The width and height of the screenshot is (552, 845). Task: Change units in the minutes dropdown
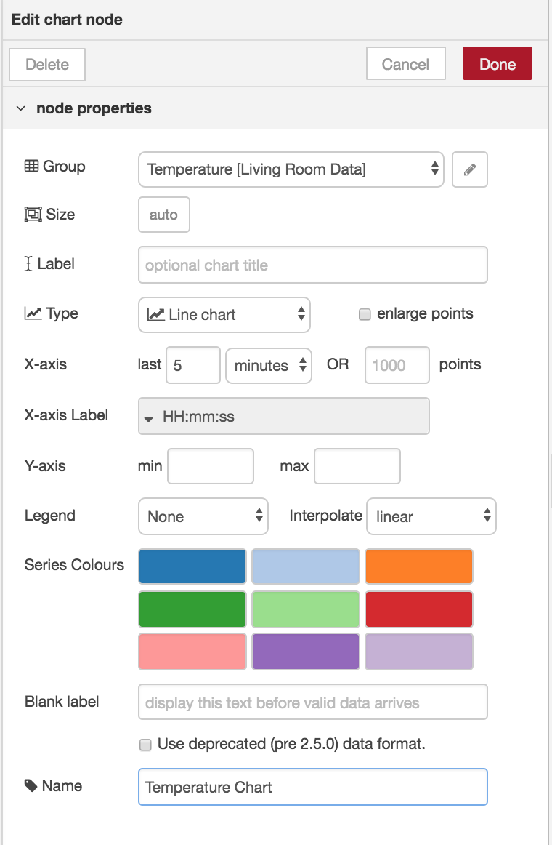(268, 366)
